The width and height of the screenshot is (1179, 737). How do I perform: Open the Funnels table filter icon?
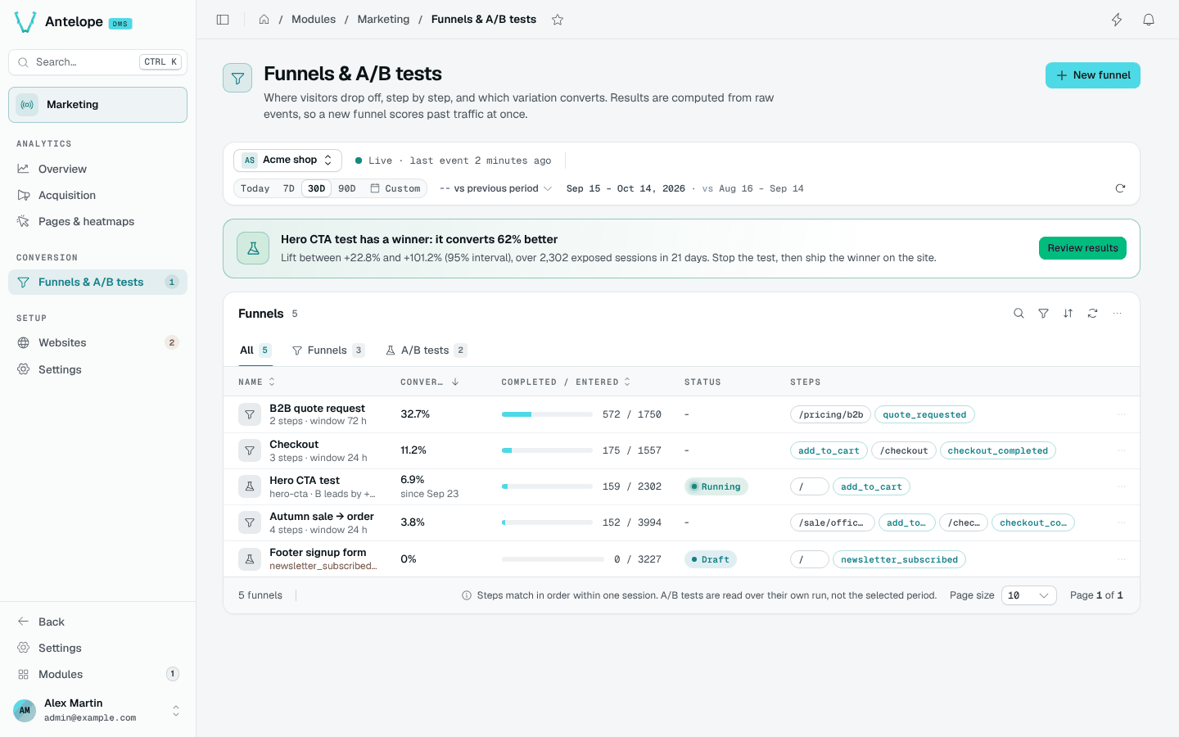pos(1043,314)
